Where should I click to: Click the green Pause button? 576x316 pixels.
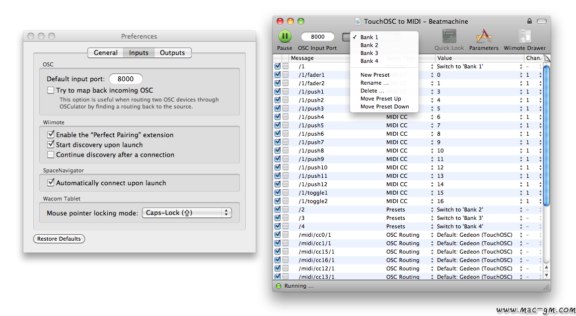coord(285,36)
